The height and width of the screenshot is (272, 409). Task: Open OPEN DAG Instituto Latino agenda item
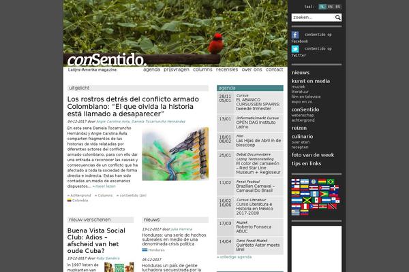256,124
